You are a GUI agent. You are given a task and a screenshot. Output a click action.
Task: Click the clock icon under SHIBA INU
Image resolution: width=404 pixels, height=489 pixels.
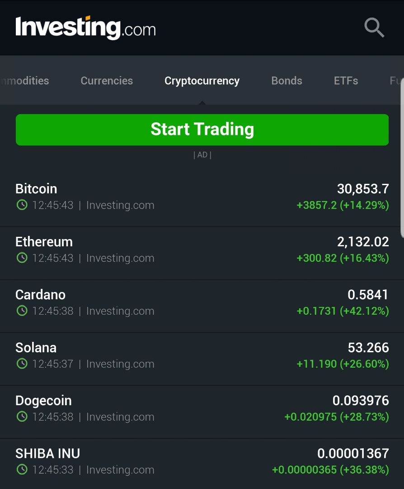click(22, 470)
